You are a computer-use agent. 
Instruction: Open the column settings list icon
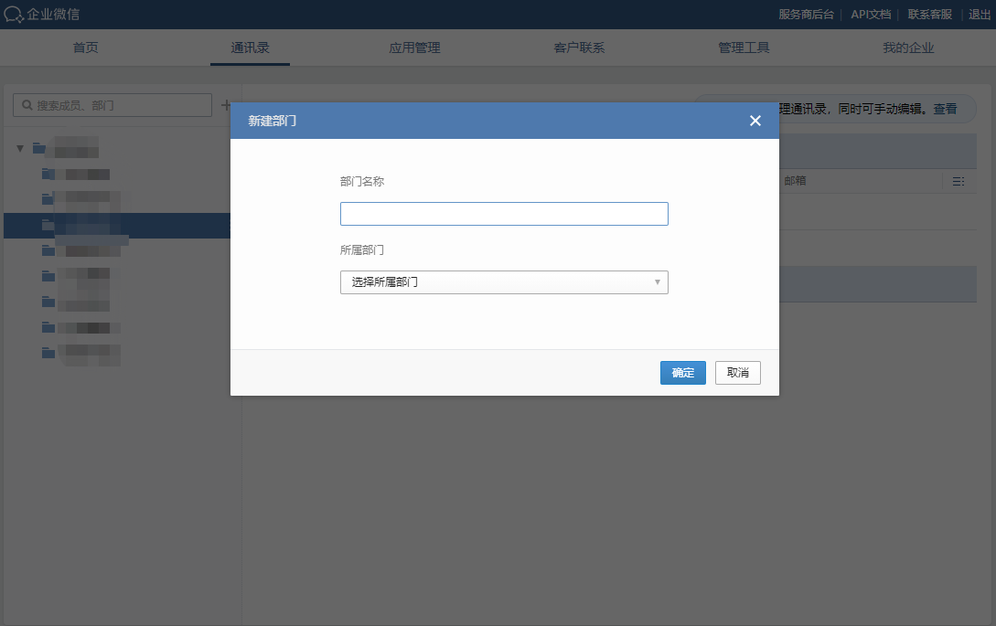pyautogui.click(x=958, y=181)
